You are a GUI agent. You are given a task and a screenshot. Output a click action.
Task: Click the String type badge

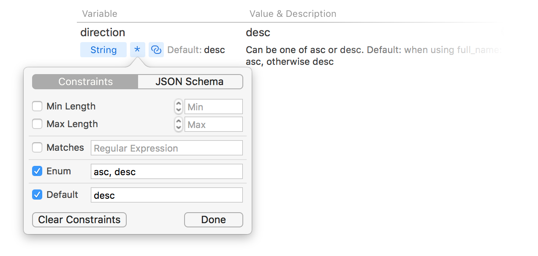click(103, 50)
